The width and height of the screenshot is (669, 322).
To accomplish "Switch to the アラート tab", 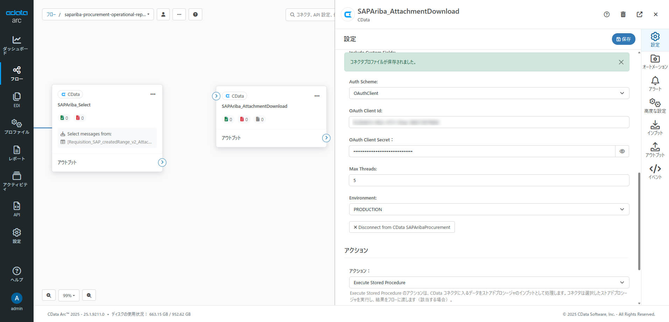I will 655,84.
